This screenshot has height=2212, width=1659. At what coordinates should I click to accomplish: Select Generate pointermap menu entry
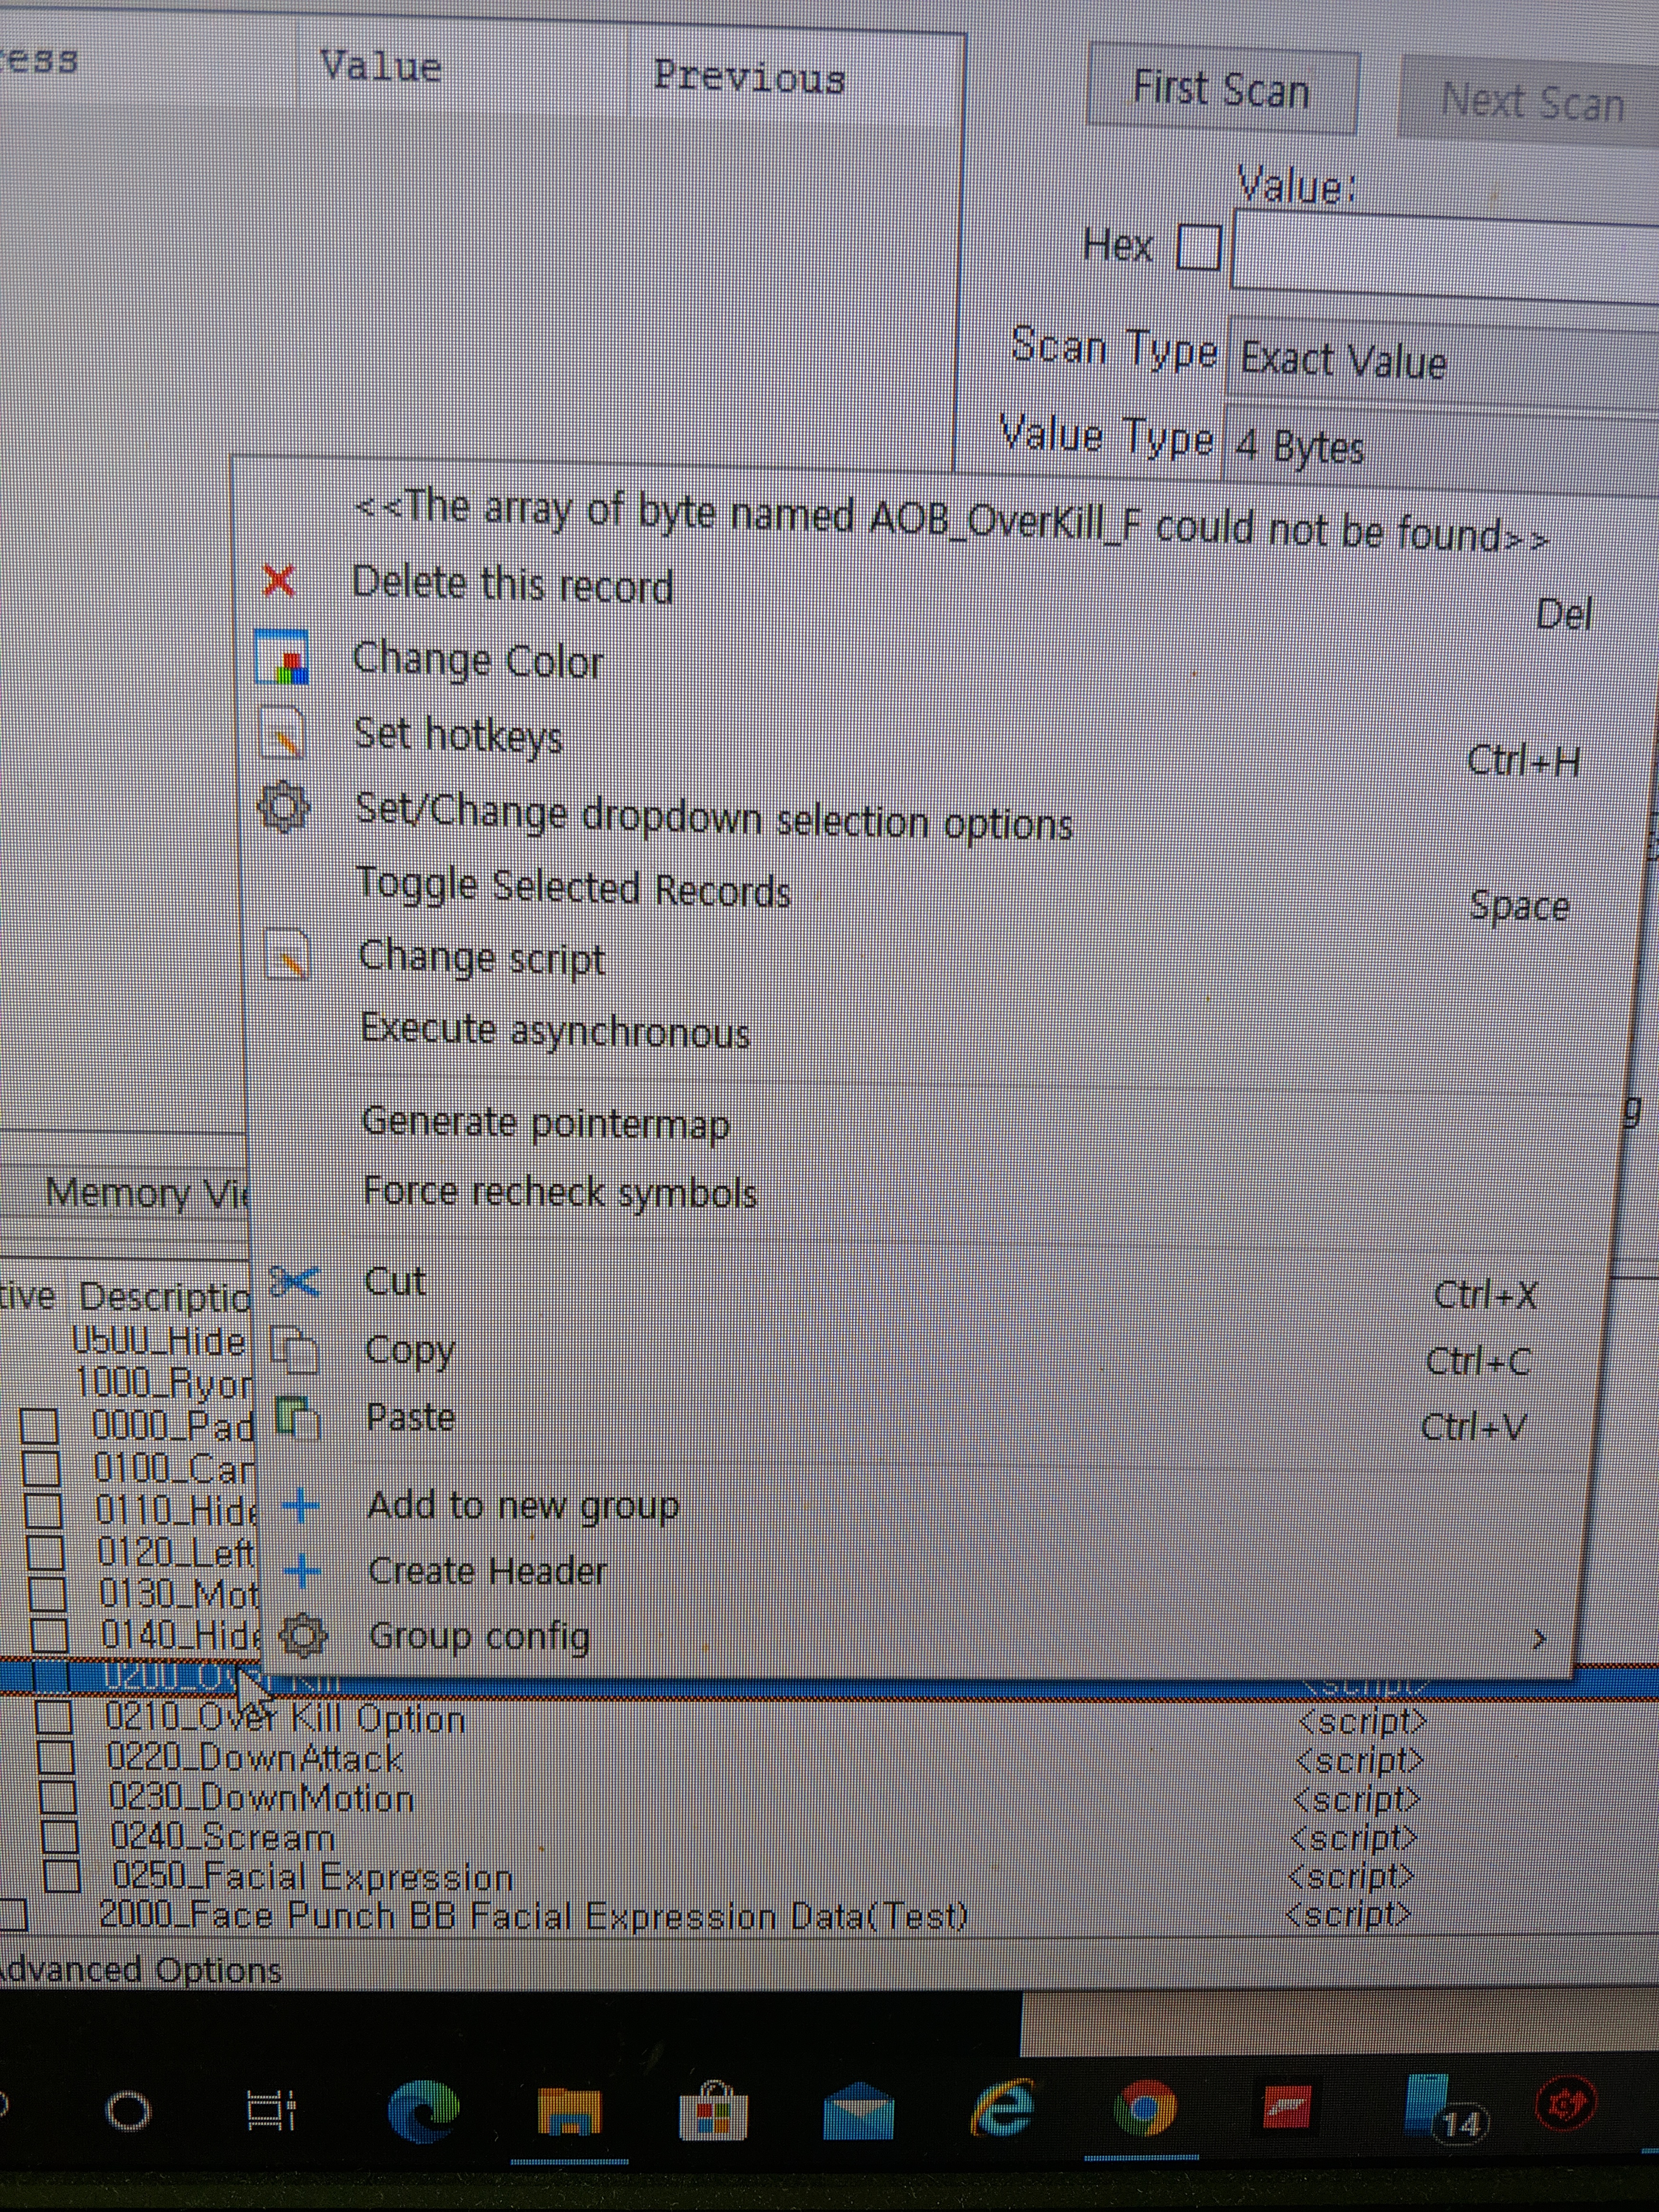point(545,1123)
